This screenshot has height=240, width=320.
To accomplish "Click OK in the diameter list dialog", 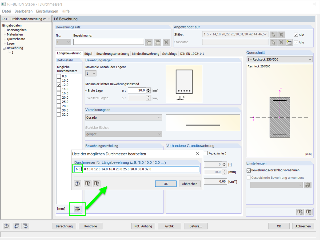I will tap(166, 184).
